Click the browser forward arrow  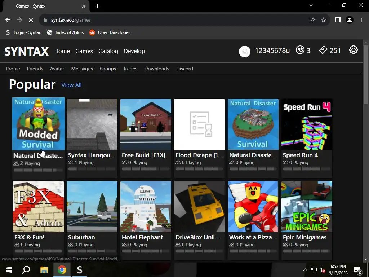coord(19,20)
